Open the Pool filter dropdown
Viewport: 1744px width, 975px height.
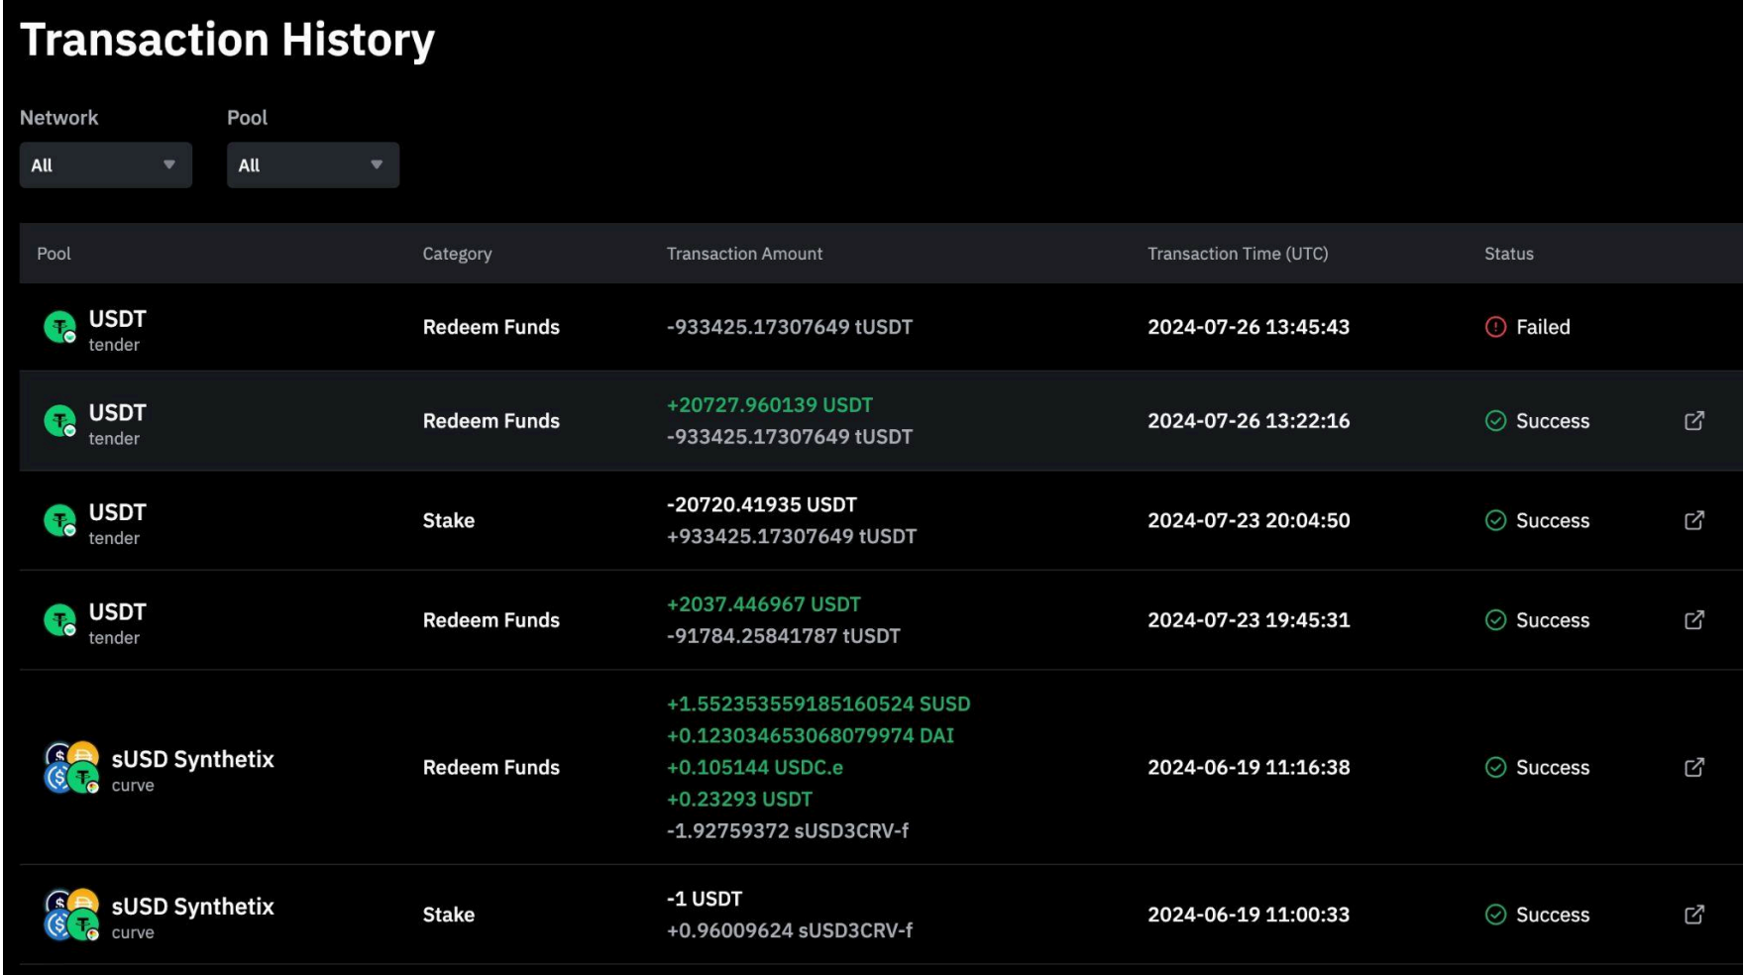[x=312, y=165]
